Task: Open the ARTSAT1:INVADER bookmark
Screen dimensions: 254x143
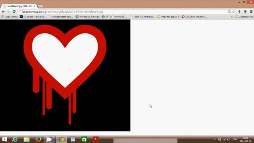Action: [x=114, y=17]
